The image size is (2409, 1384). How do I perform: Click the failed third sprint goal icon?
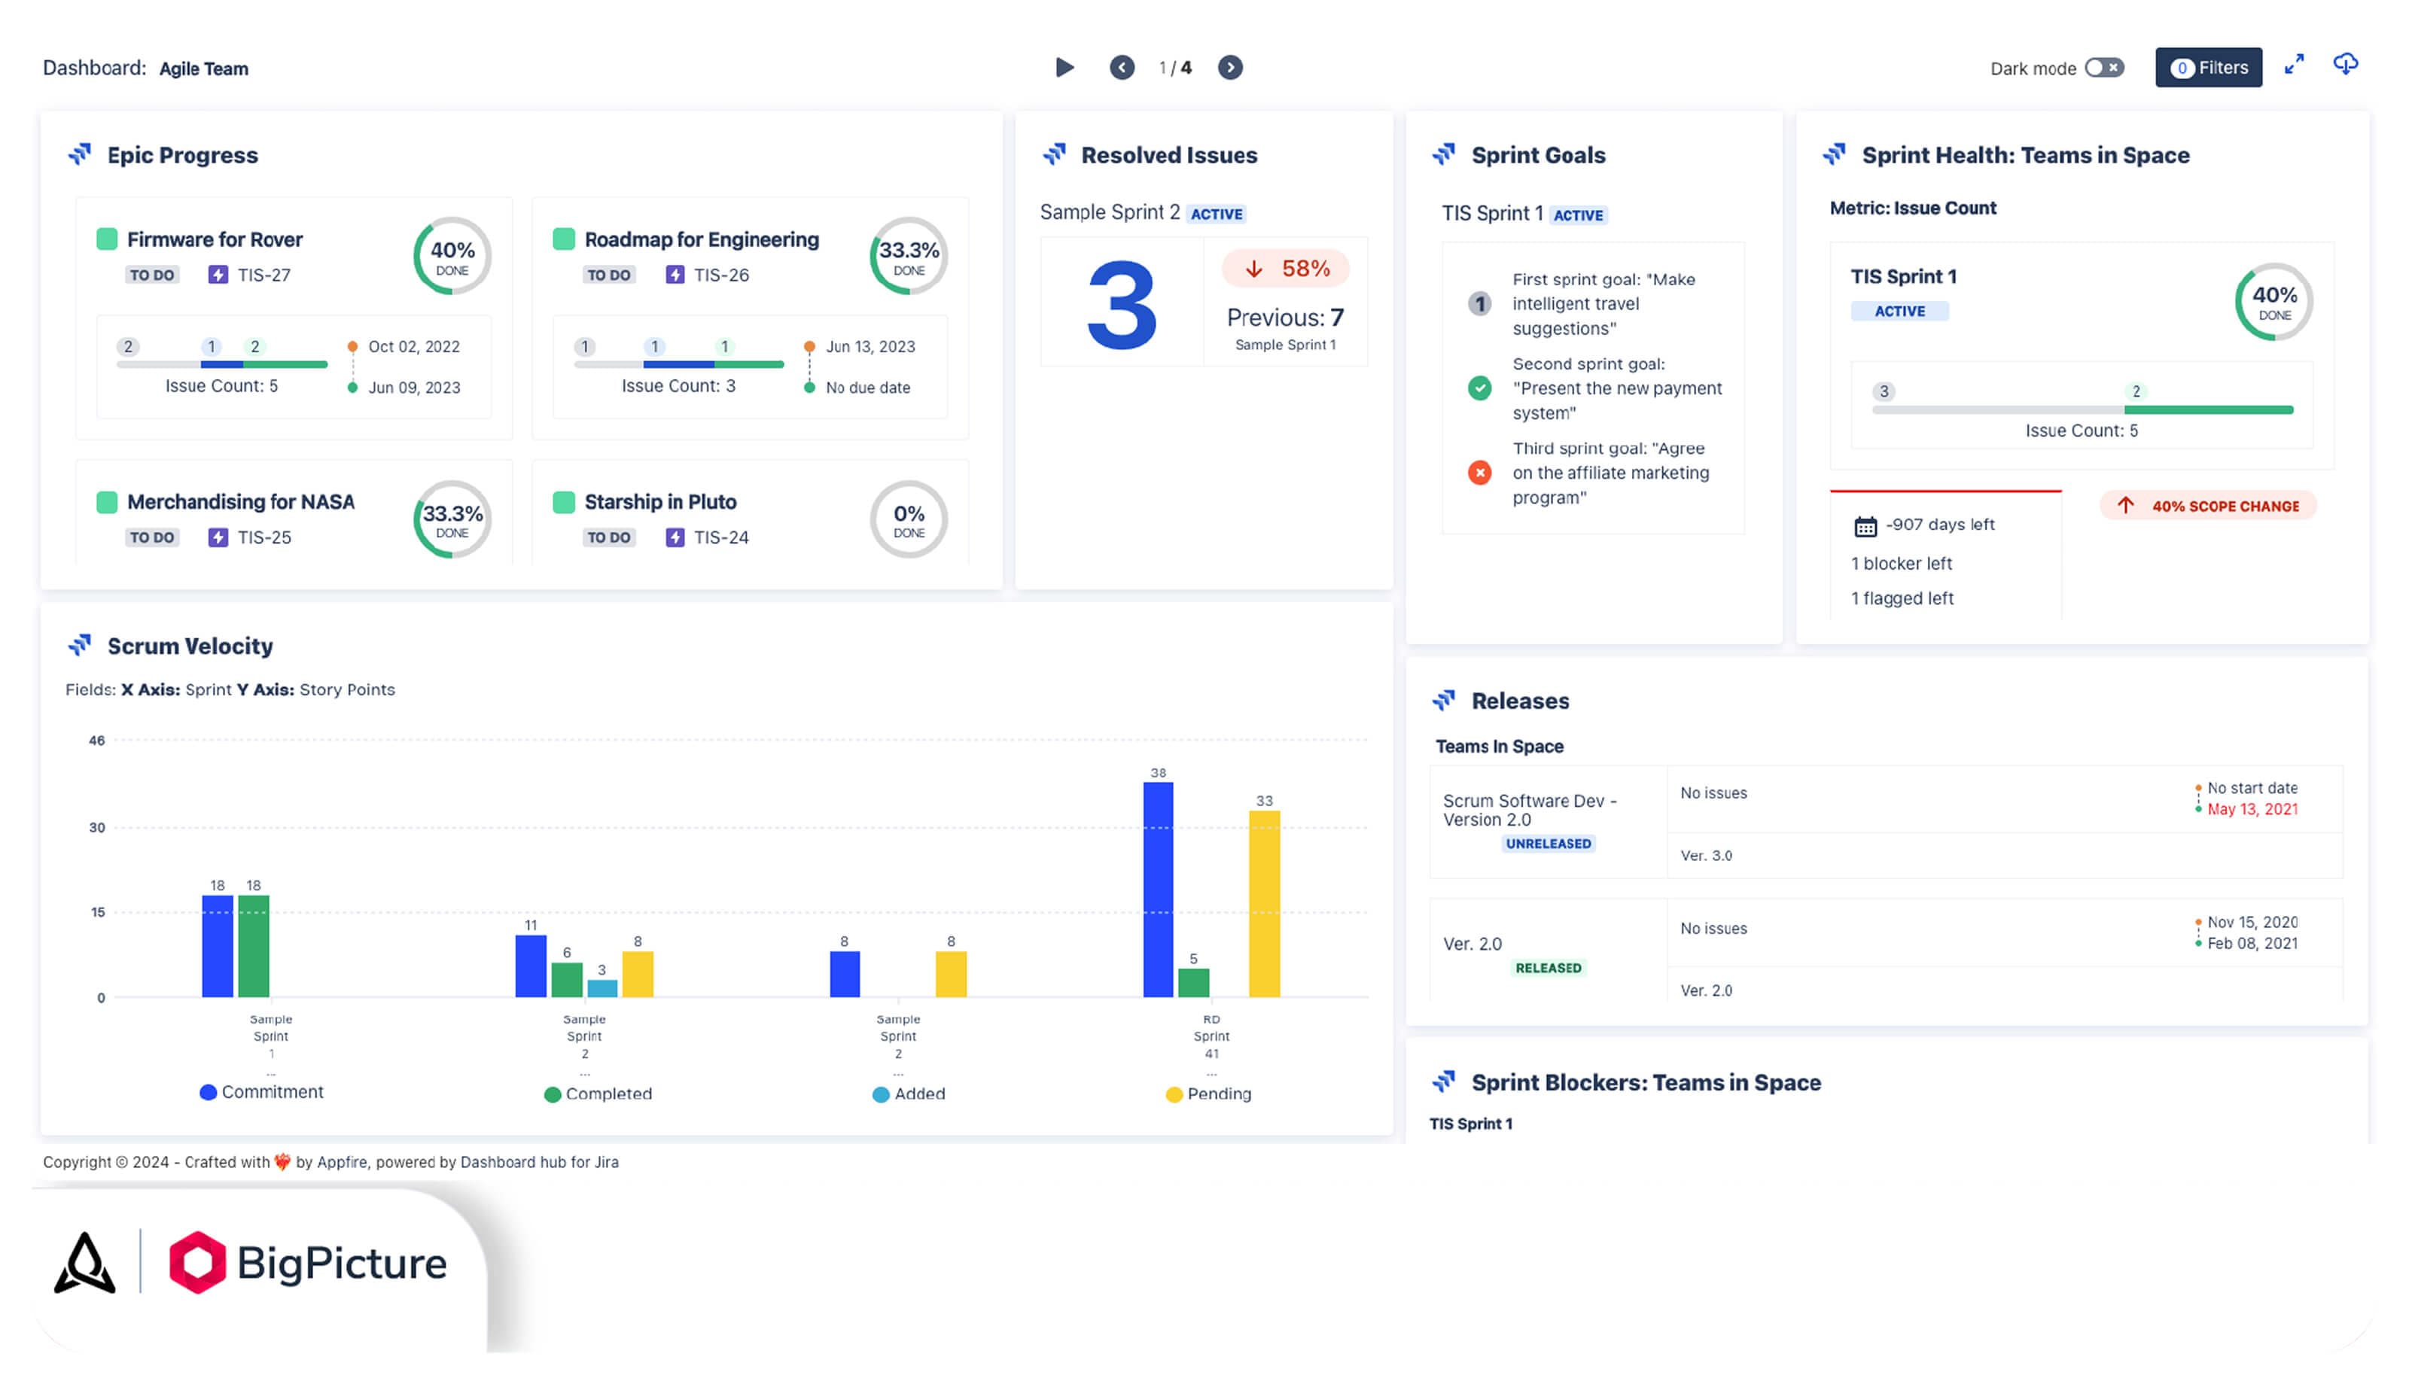(x=1479, y=473)
